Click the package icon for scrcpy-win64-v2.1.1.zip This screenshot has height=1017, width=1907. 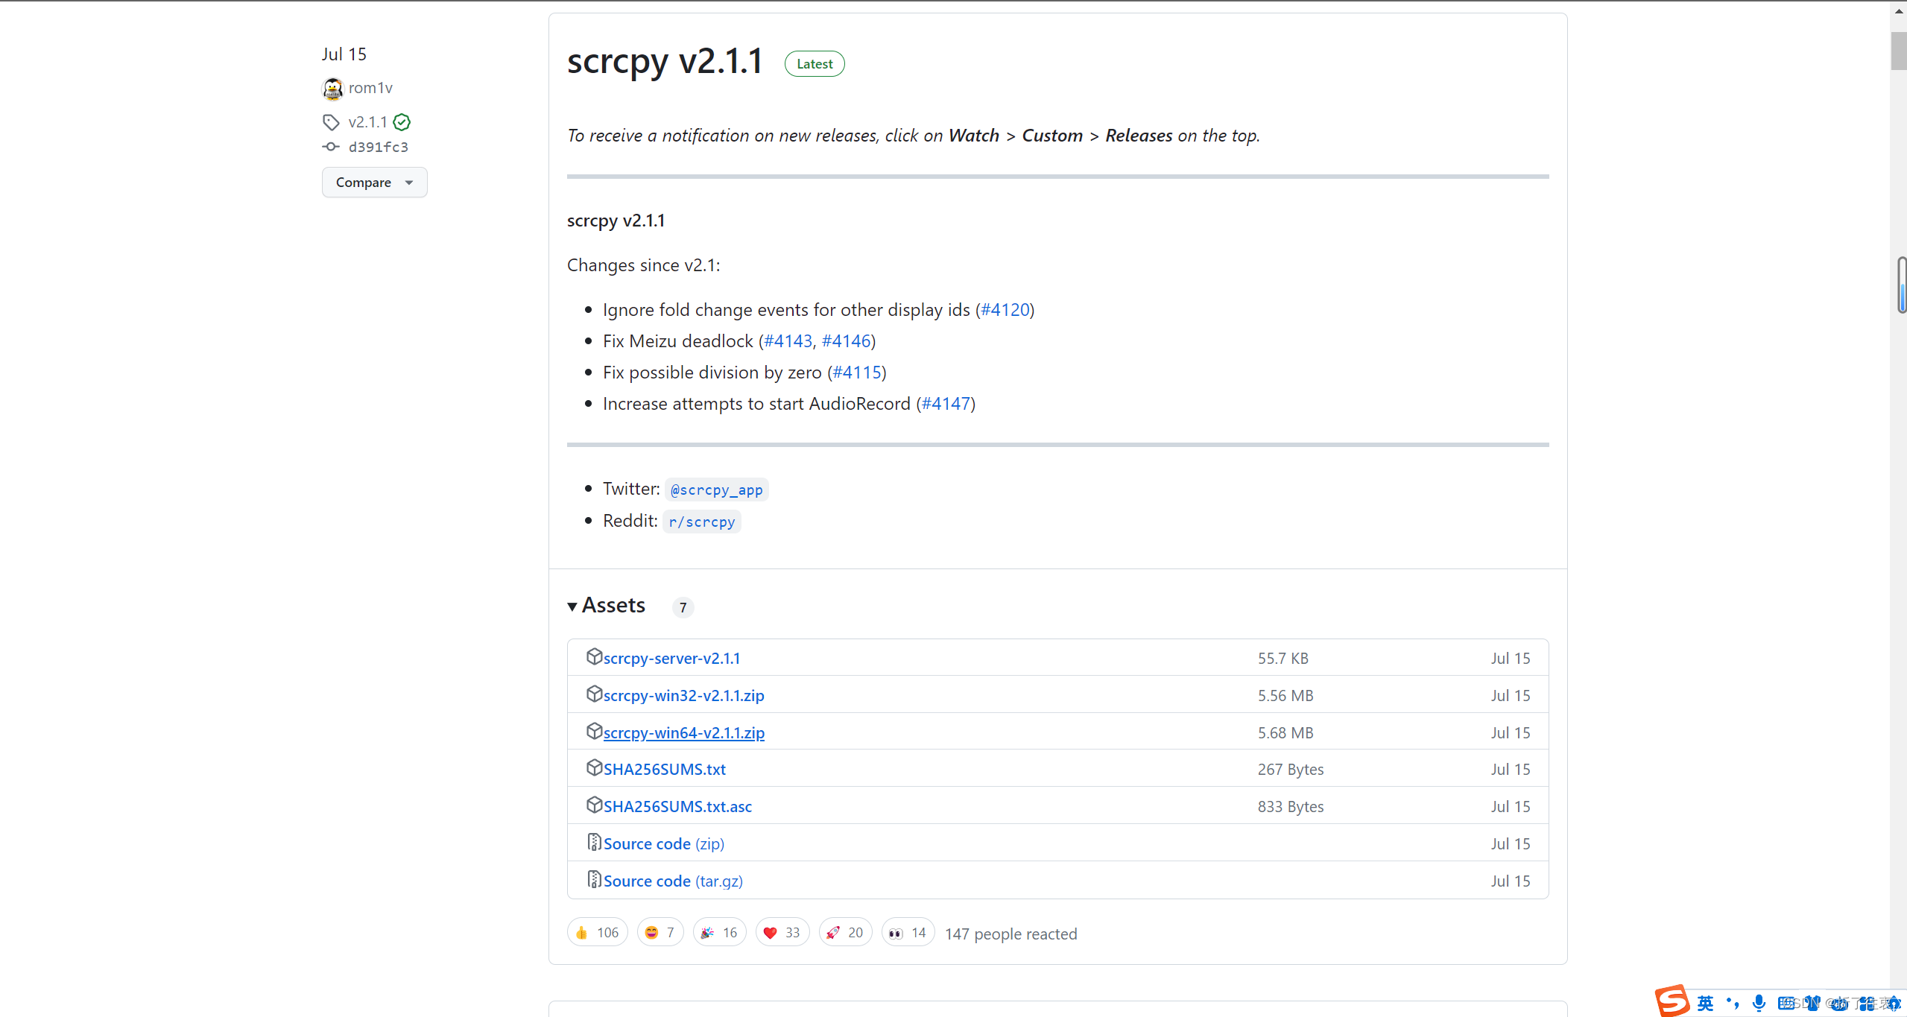tap(594, 731)
